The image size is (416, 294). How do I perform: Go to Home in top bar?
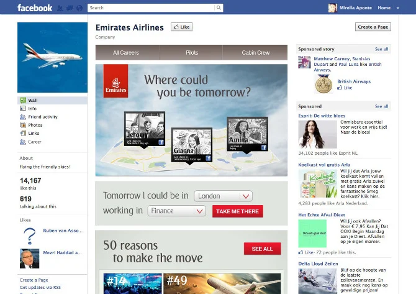coord(384,7)
